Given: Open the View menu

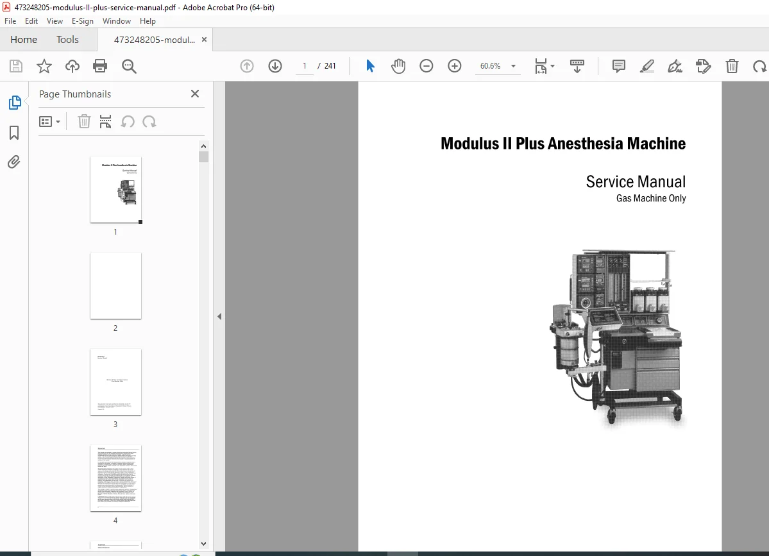Looking at the screenshot, I should click(x=55, y=21).
